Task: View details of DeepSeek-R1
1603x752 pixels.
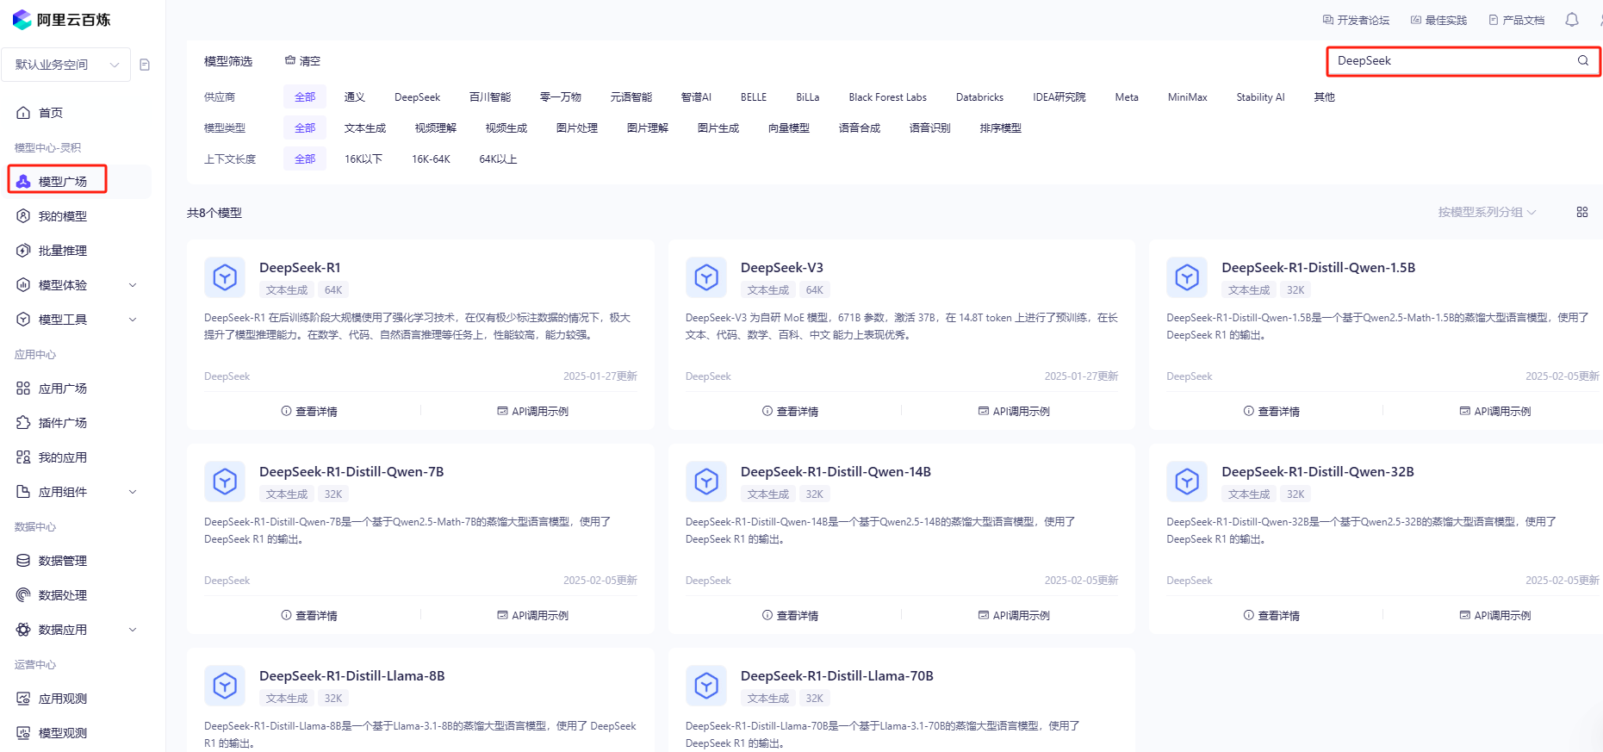Action: pyautogui.click(x=309, y=412)
